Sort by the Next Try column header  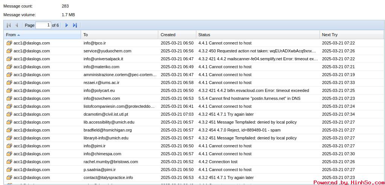click(x=351, y=35)
